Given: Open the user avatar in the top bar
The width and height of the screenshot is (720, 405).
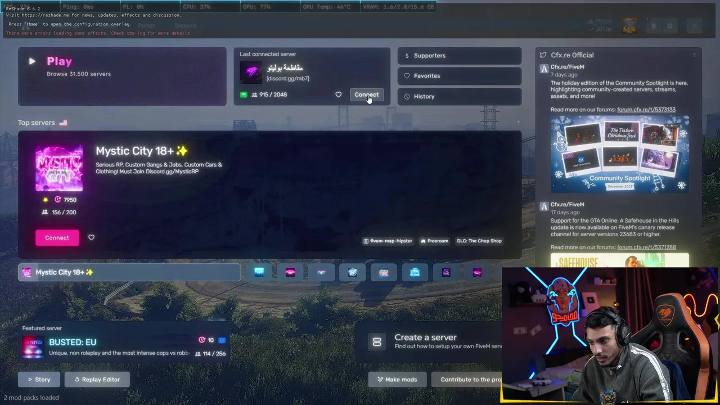Looking at the screenshot, I should [629, 25].
